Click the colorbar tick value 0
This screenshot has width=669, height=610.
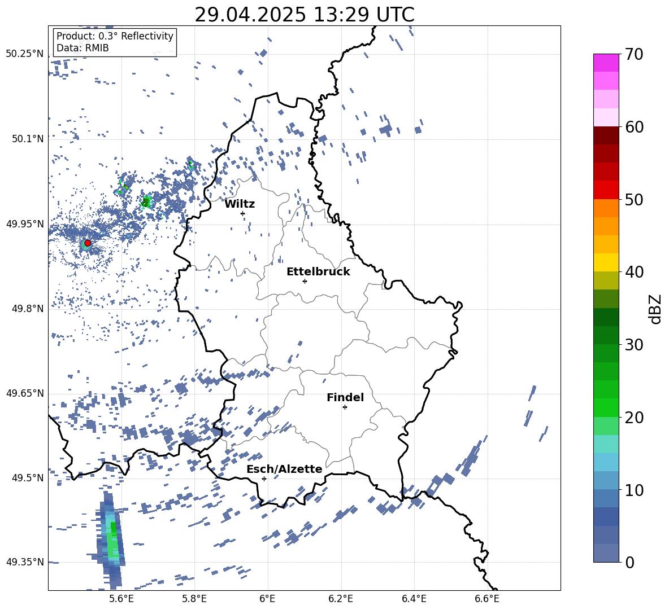click(x=629, y=562)
